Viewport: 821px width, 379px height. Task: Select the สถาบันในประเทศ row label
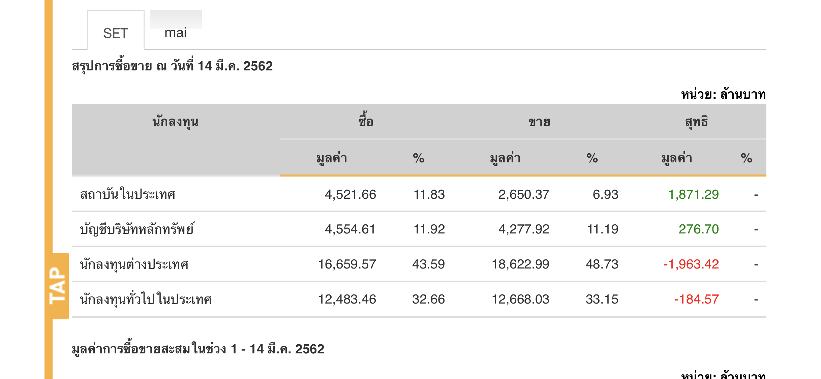coord(127,194)
